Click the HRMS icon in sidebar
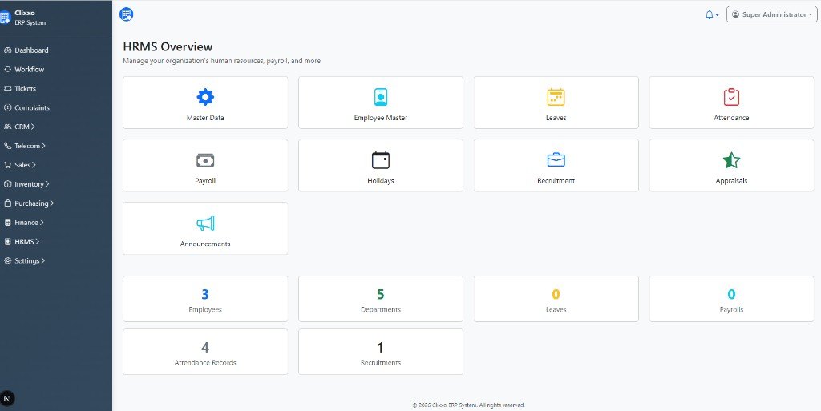 7,242
